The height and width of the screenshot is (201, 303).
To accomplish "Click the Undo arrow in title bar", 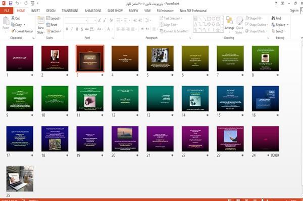I will click(17, 4).
